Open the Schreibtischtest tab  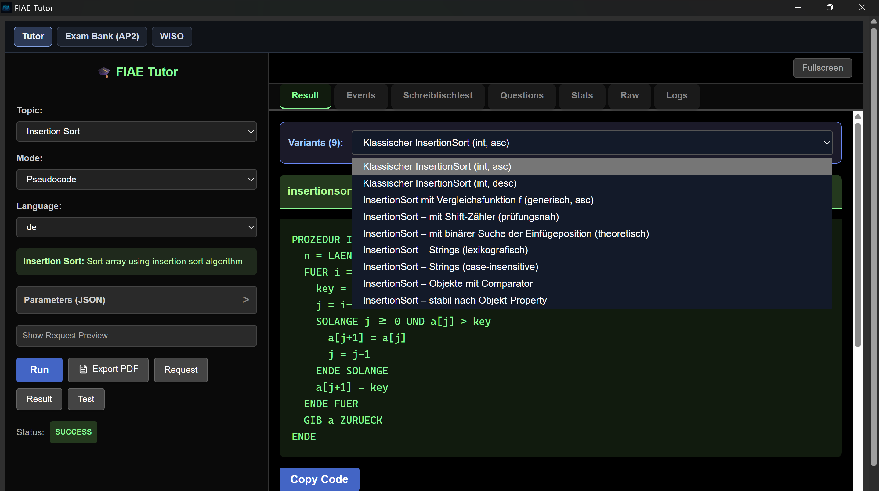438,96
